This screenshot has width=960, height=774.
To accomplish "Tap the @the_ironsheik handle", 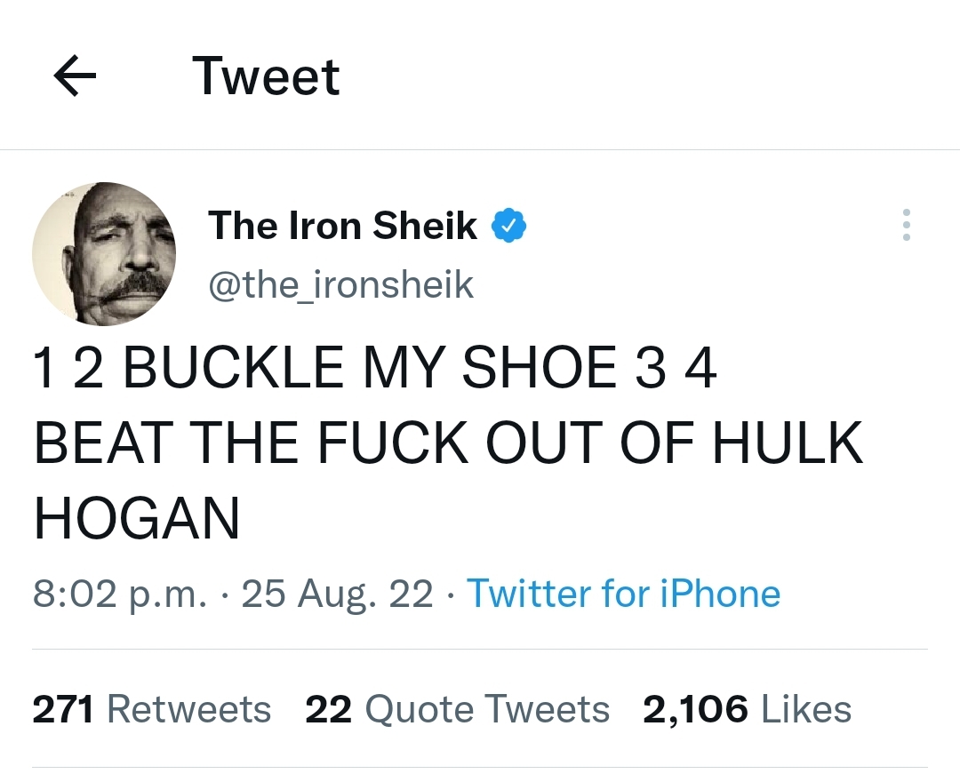I will click(x=340, y=284).
